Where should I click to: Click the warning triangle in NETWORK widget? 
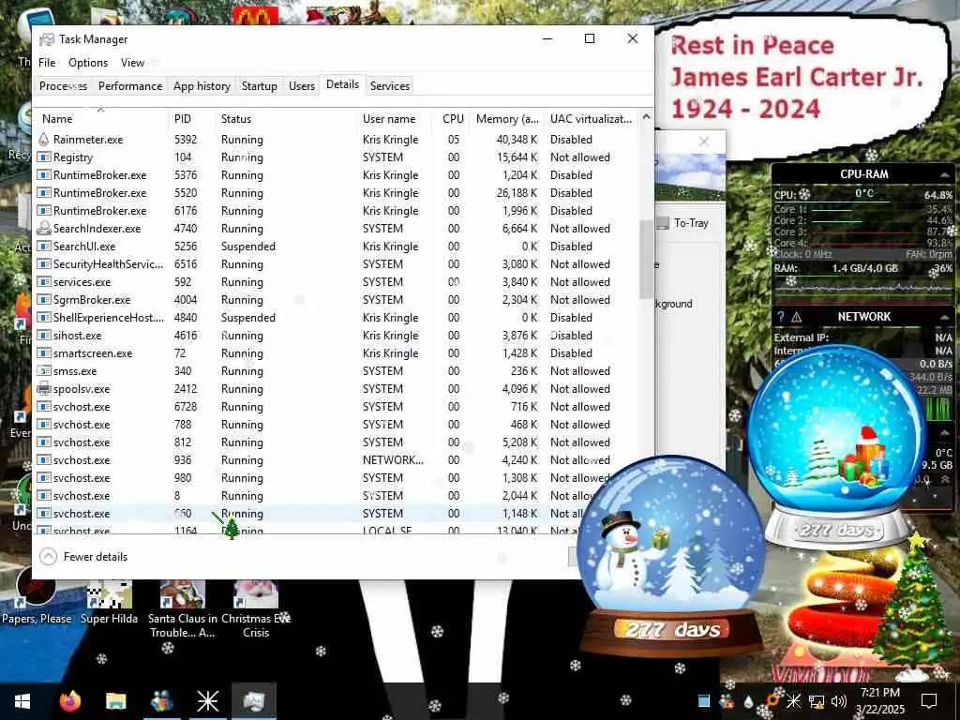797,317
